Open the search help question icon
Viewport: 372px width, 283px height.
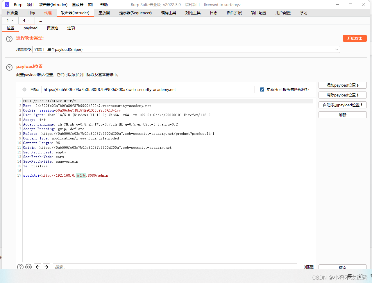pyautogui.click(x=20, y=267)
